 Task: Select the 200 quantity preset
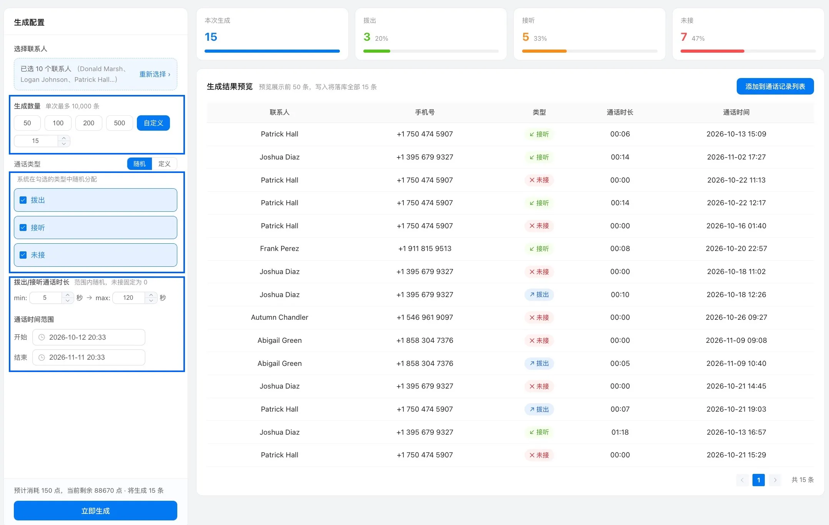pos(89,123)
